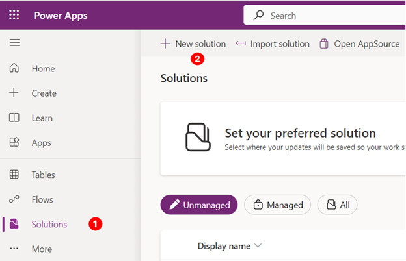
Task: Click the Apps grid icon
Action: (14, 142)
